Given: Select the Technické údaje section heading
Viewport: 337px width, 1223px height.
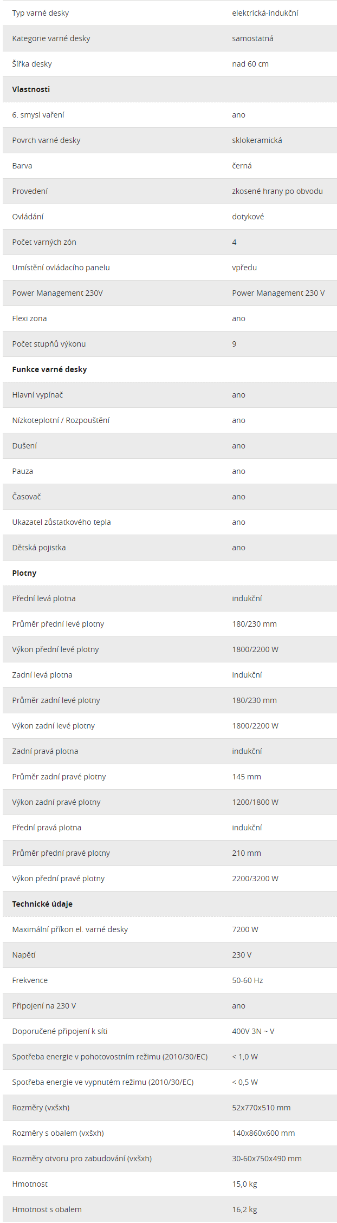Looking at the screenshot, I should coord(42,904).
